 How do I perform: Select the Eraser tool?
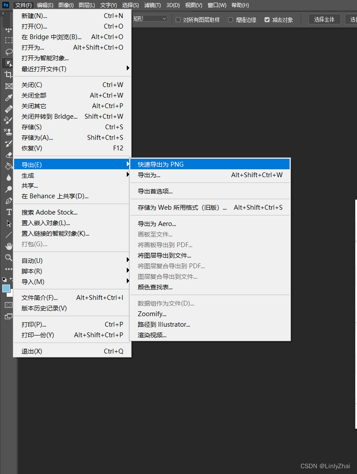point(8,155)
